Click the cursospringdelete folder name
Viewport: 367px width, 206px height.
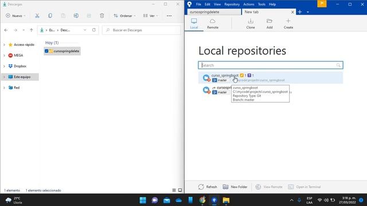67,51
